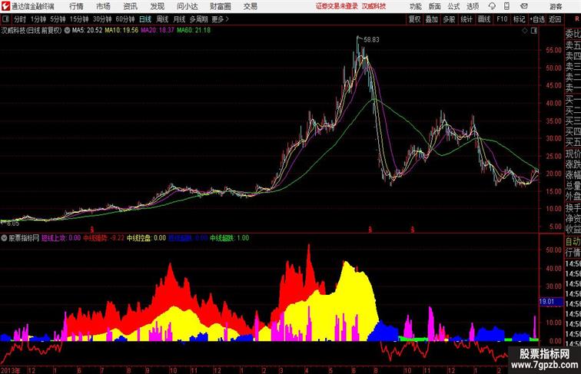The width and height of the screenshot is (581, 374).
Task: Select the 日线 daily period tab
Action: coord(145,19)
